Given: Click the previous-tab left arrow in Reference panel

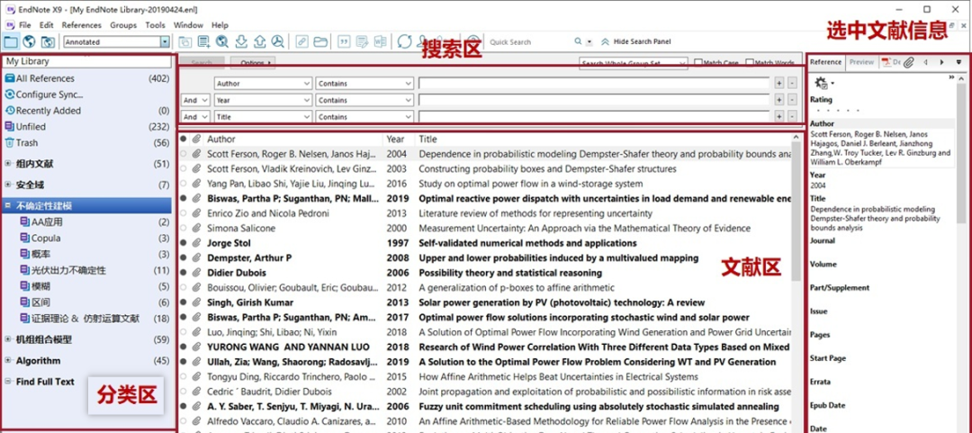Looking at the screenshot, I should (x=925, y=62).
